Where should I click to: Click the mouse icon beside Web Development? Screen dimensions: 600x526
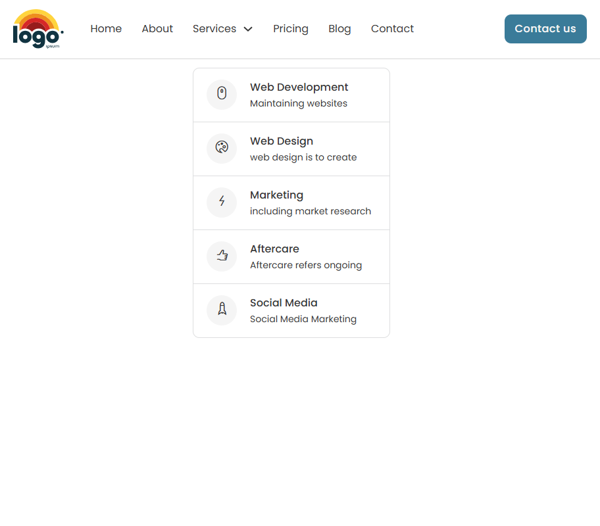point(222,95)
